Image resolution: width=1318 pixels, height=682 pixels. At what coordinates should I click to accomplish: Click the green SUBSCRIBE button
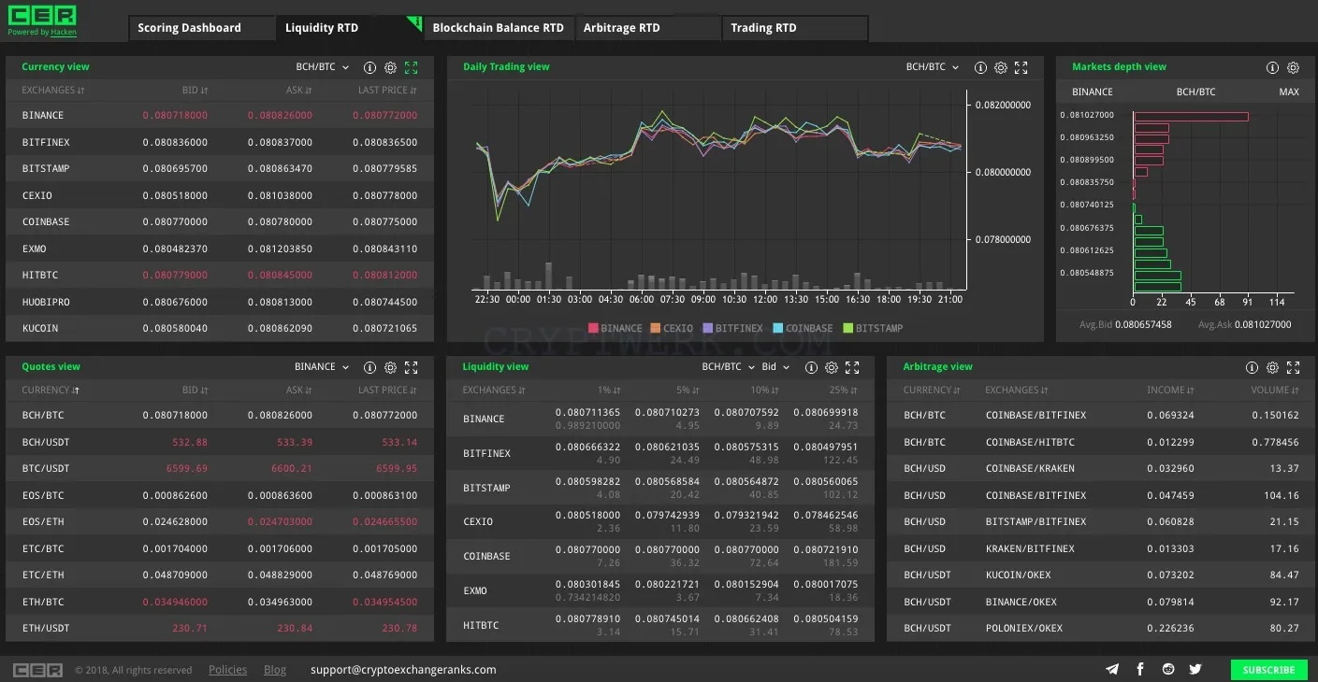1268,669
